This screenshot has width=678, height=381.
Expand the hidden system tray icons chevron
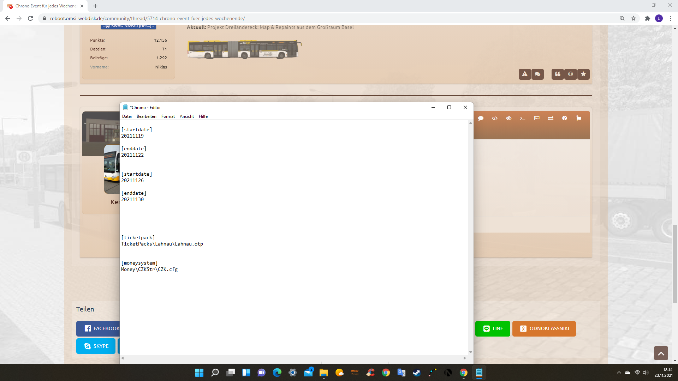pos(619,373)
